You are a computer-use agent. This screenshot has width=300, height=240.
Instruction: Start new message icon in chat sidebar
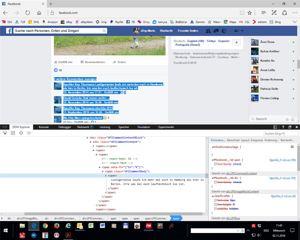[293, 120]
